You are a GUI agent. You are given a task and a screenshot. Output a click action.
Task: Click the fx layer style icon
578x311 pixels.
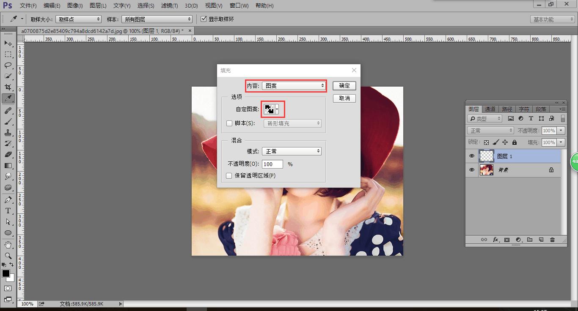point(495,240)
